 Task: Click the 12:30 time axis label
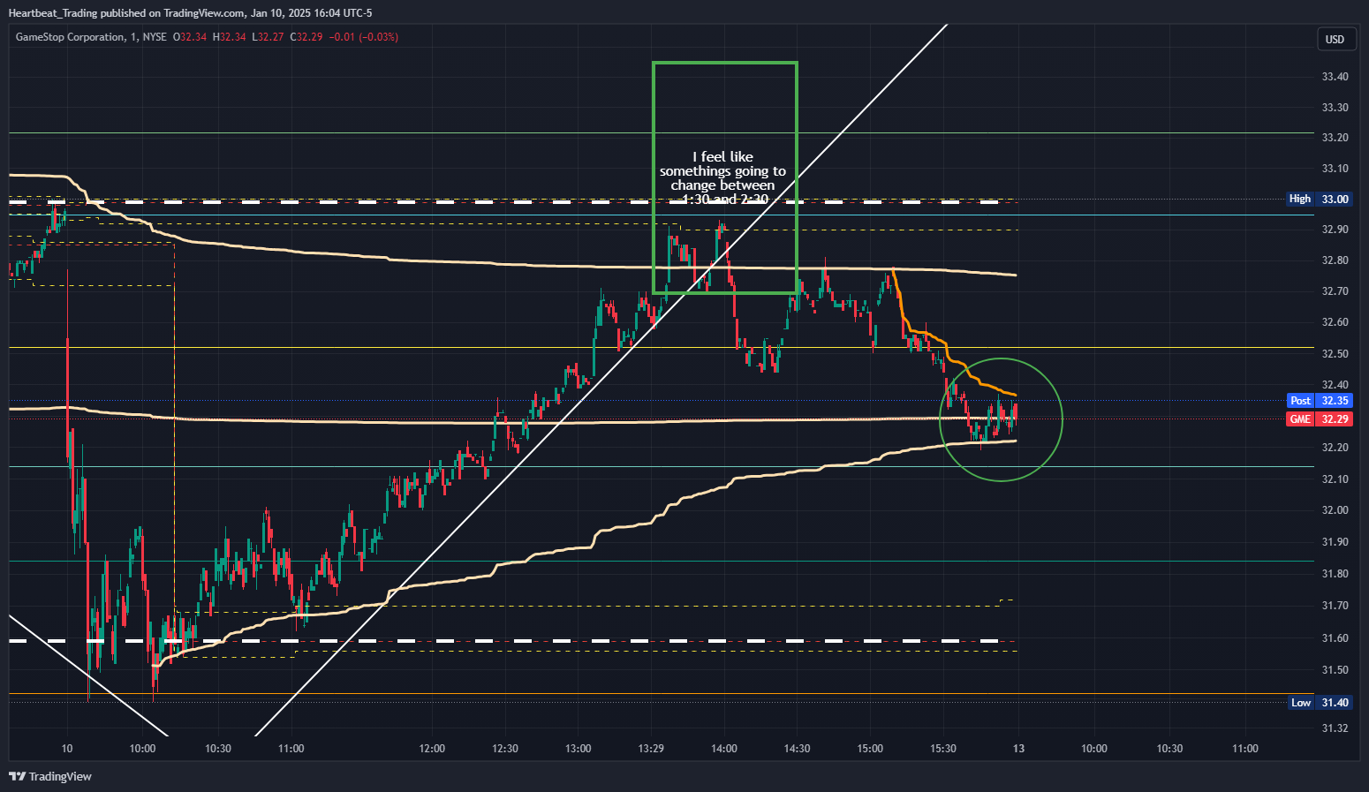click(x=505, y=749)
